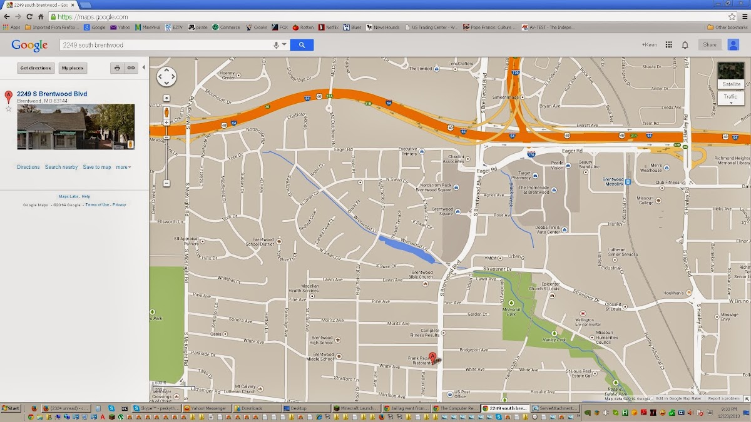Viewport: 751px width, 422px height.
Task: Open the street view photo thumbnail
Action: click(75, 126)
